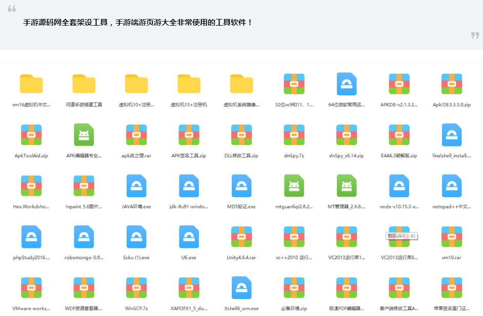Click the file name vm10.rar
The image size is (483, 316).
pyautogui.click(x=452, y=258)
